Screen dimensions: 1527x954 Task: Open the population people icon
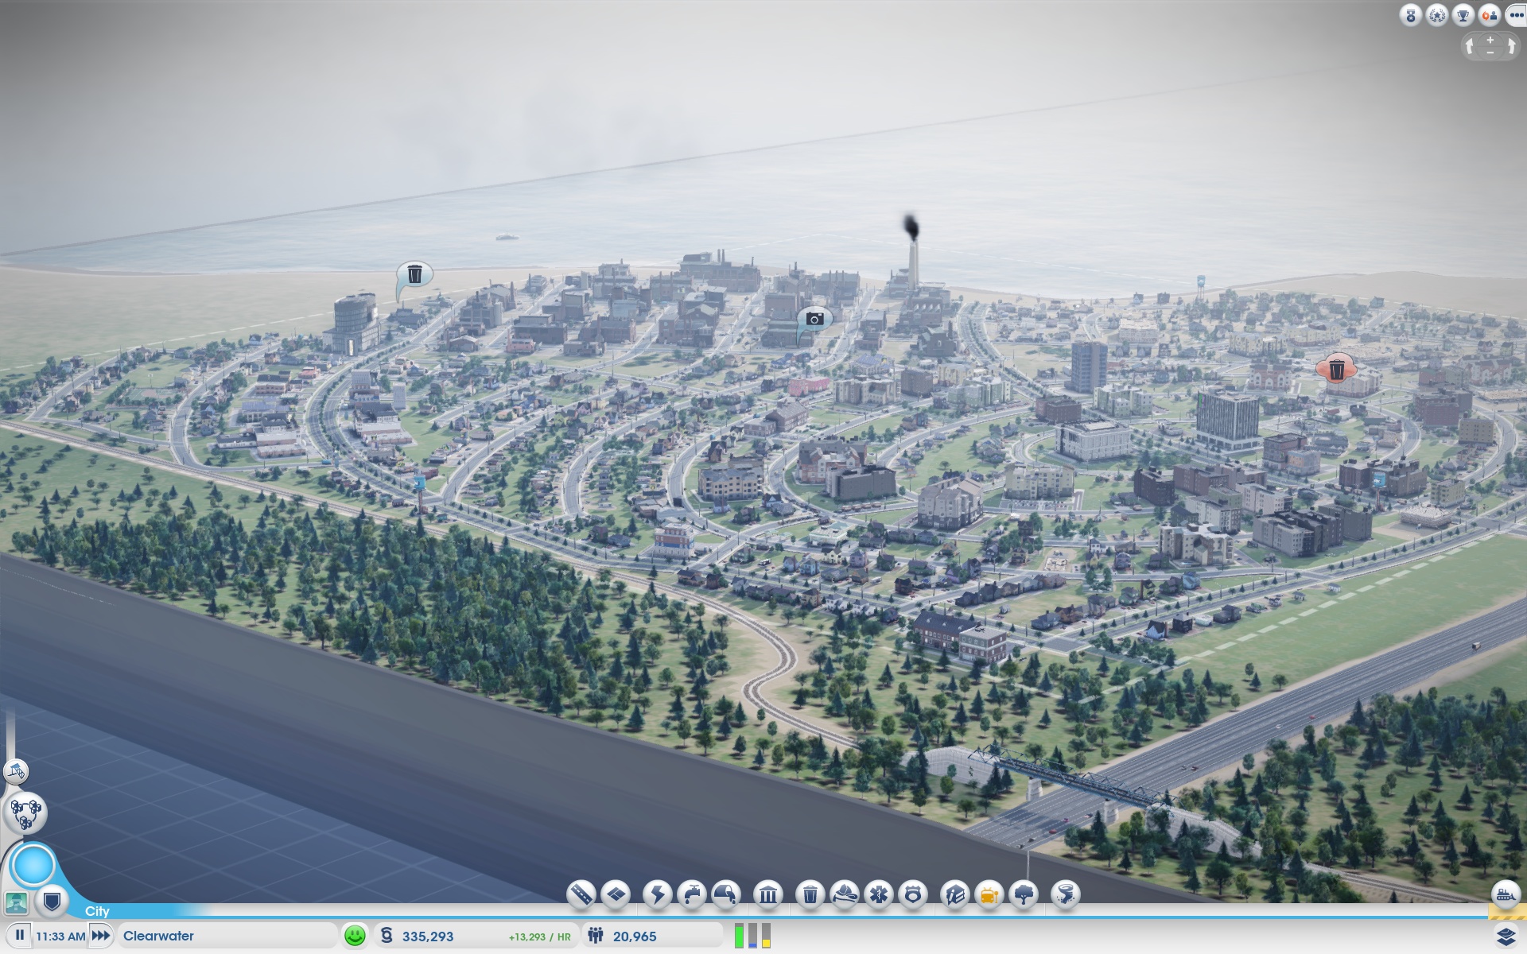pos(596,936)
